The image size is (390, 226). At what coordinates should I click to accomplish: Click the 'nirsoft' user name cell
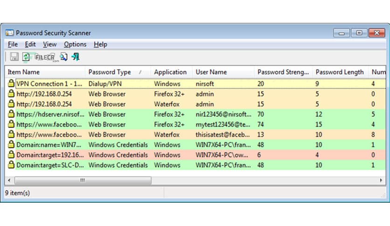pyautogui.click(x=205, y=84)
